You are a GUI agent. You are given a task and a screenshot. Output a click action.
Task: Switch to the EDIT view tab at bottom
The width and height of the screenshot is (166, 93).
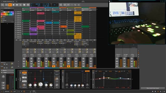tap(15, 91)
